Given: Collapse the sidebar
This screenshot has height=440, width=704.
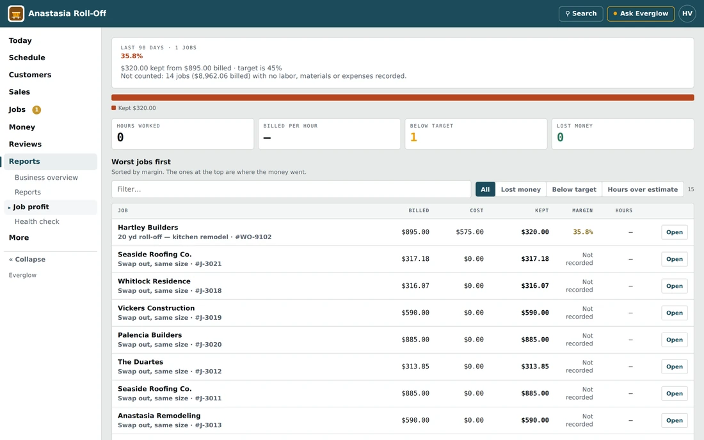Looking at the screenshot, I should (x=27, y=259).
